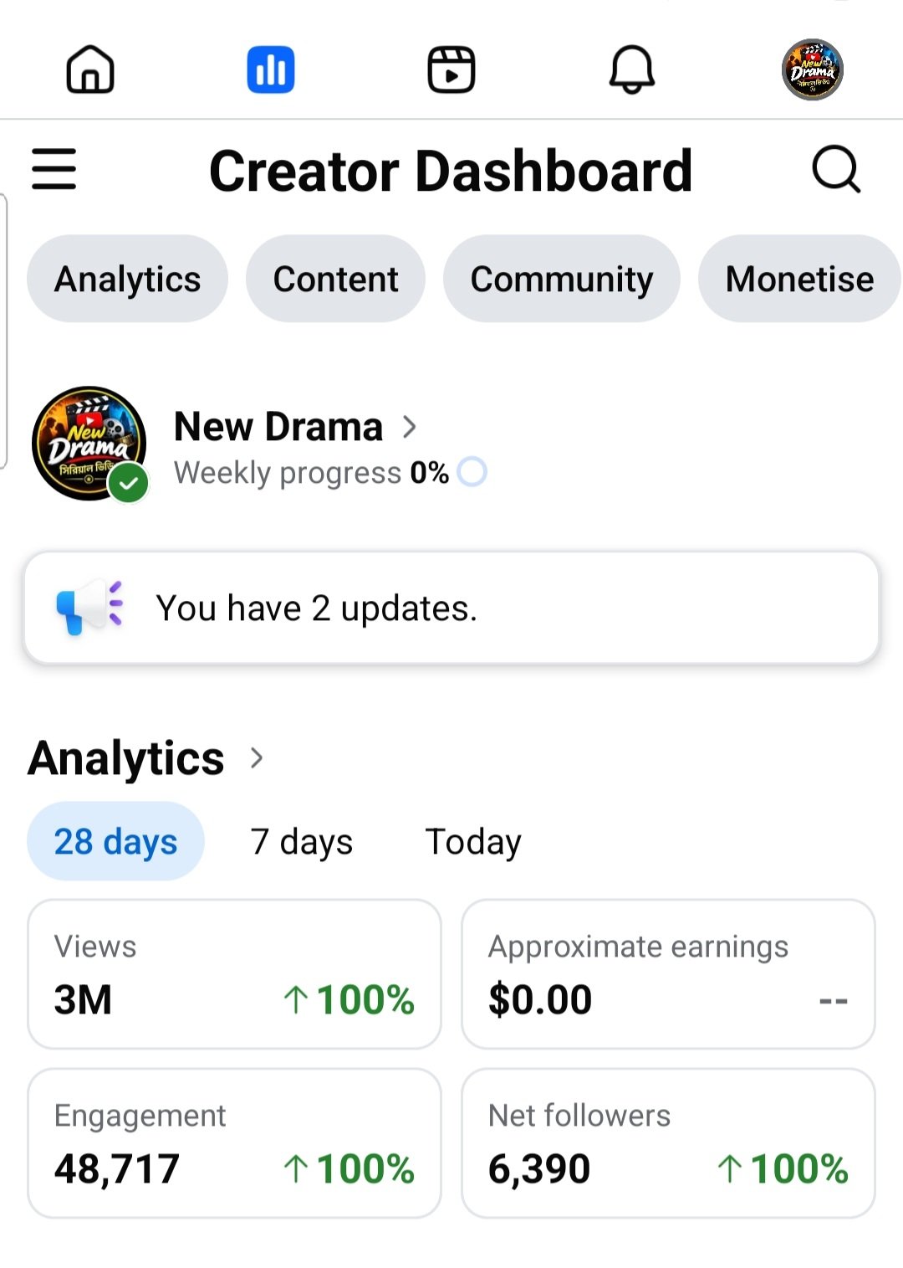Open the Reels video icon

tap(451, 69)
